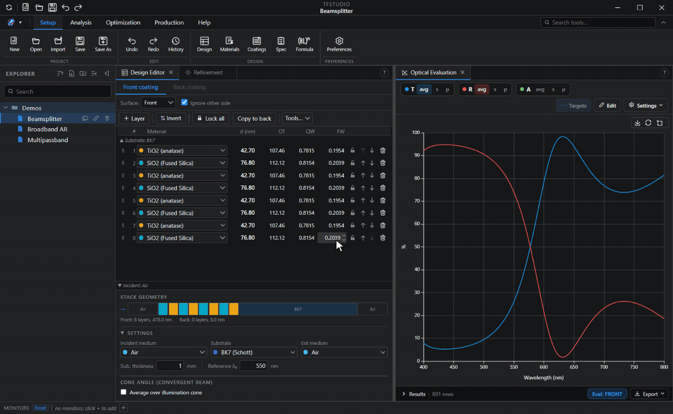Open Preferences from the ribbon
This screenshot has height=414, width=673.
click(x=339, y=44)
